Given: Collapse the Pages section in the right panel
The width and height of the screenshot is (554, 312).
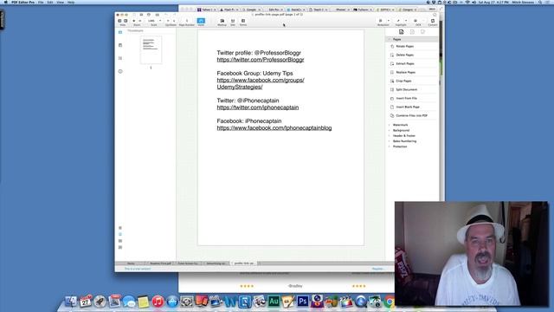Looking at the screenshot, I should pyautogui.click(x=390, y=39).
